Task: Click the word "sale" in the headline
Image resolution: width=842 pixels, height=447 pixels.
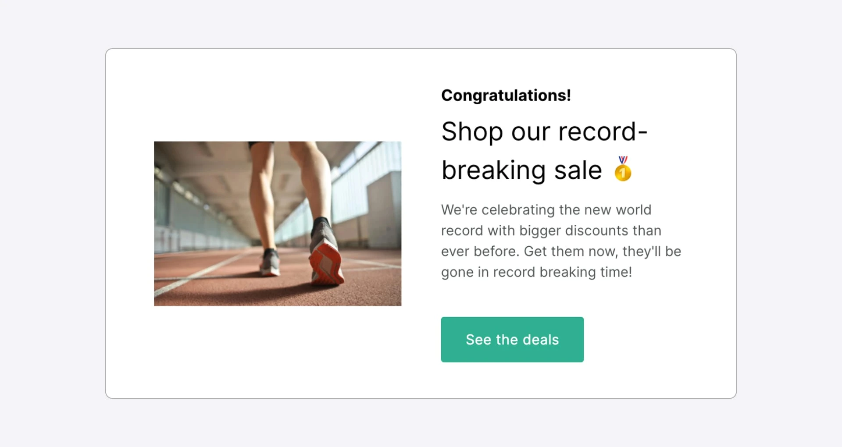Action: [x=578, y=170]
